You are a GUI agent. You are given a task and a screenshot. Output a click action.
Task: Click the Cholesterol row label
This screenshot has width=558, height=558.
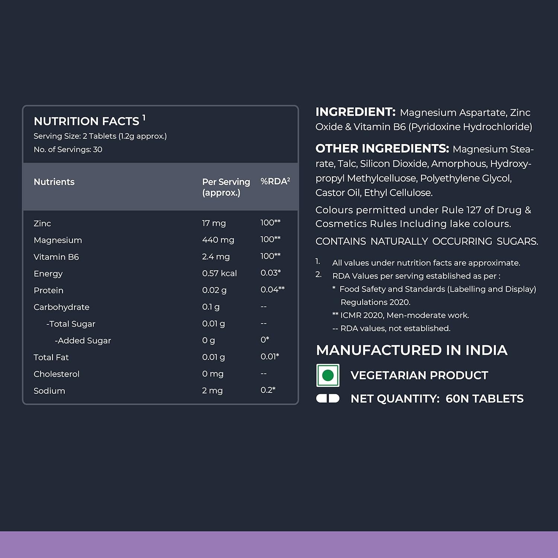57,374
